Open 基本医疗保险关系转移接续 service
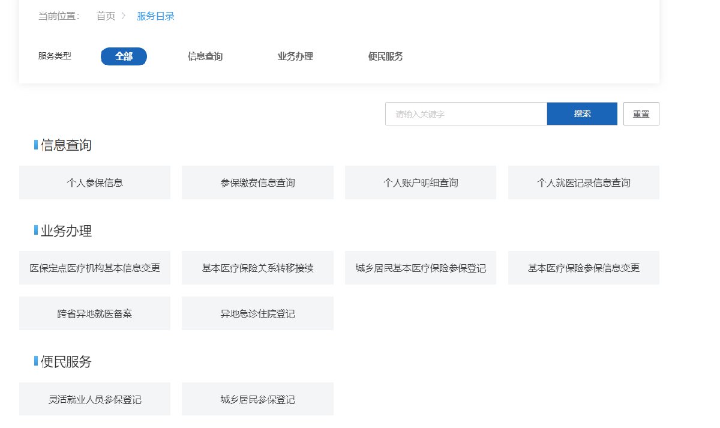720x428 pixels. pos(257,268)
